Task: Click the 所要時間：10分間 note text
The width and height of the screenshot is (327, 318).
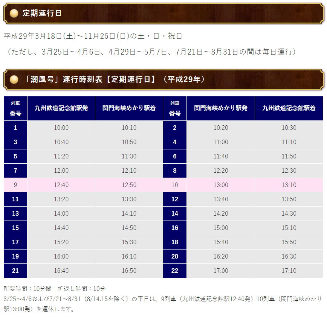Action: (x=28, y=289)
